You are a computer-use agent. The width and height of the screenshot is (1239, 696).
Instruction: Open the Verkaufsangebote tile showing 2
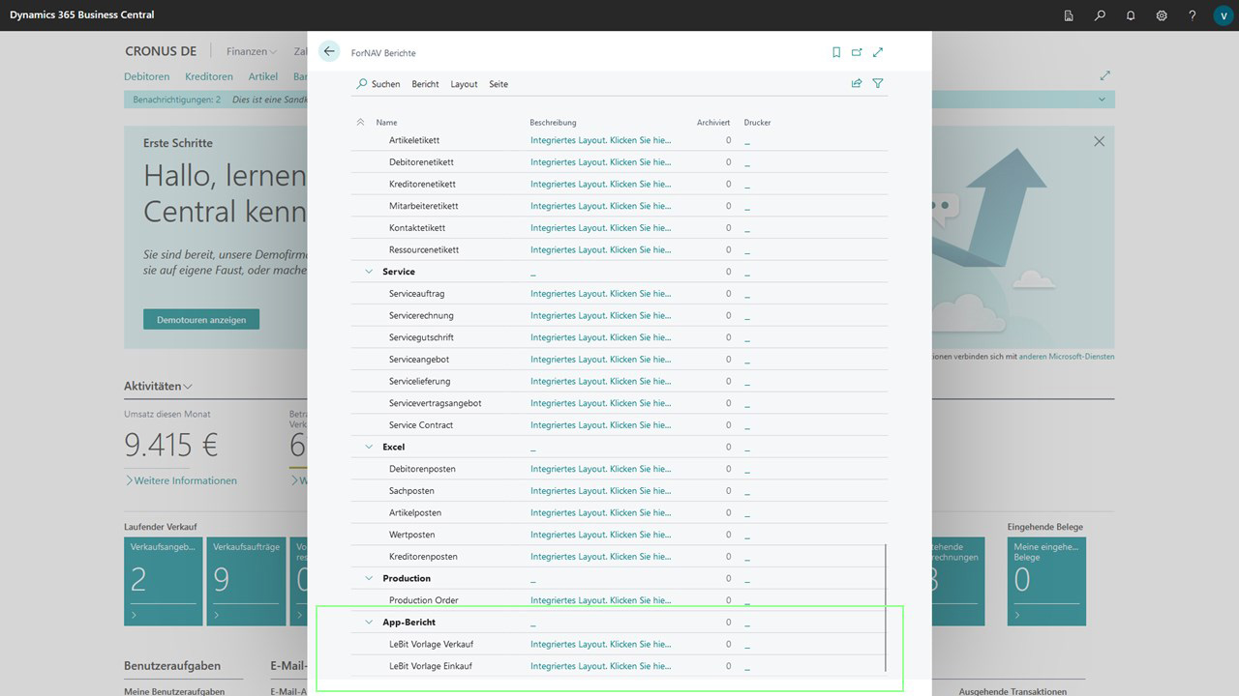click(164, 582)
